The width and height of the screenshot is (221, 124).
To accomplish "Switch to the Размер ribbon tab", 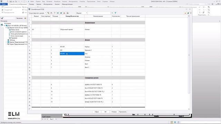I will tap(31, 4).
